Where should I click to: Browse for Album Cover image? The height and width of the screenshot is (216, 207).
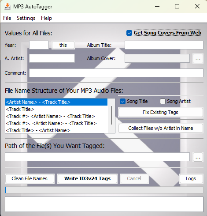pyautogui.click(x=198, y=59)
